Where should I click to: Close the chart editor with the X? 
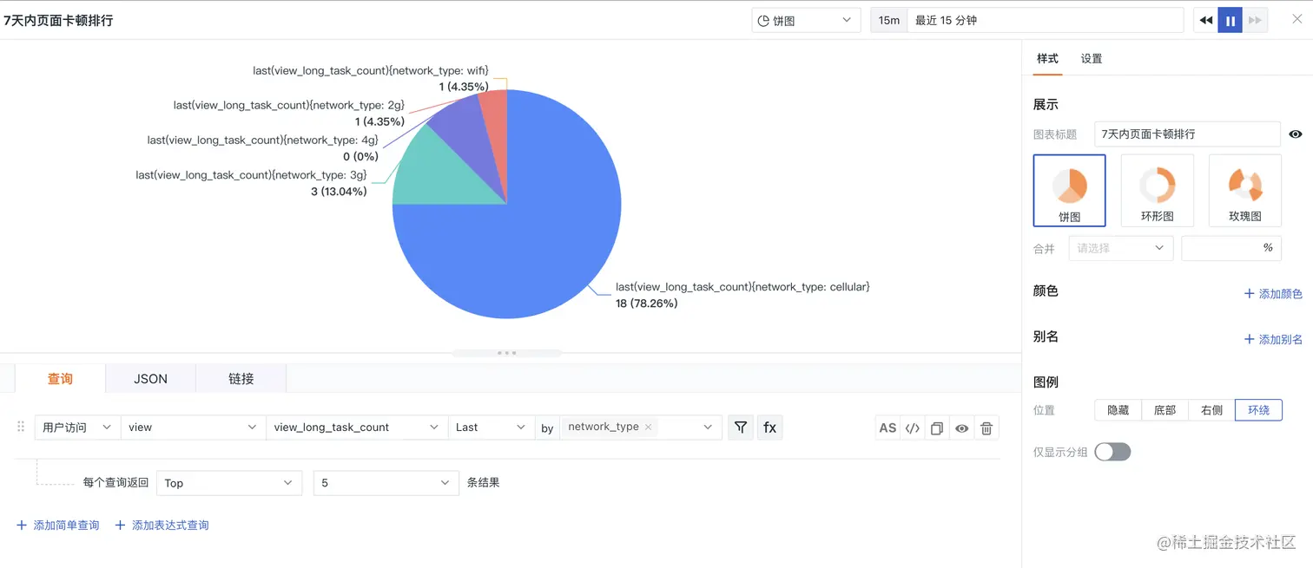(x=1297, y=19)
